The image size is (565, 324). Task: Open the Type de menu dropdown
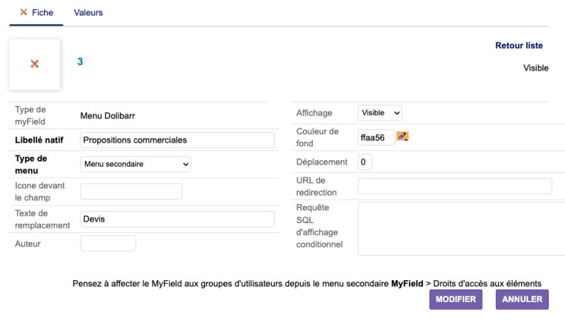tap(136, 164)
